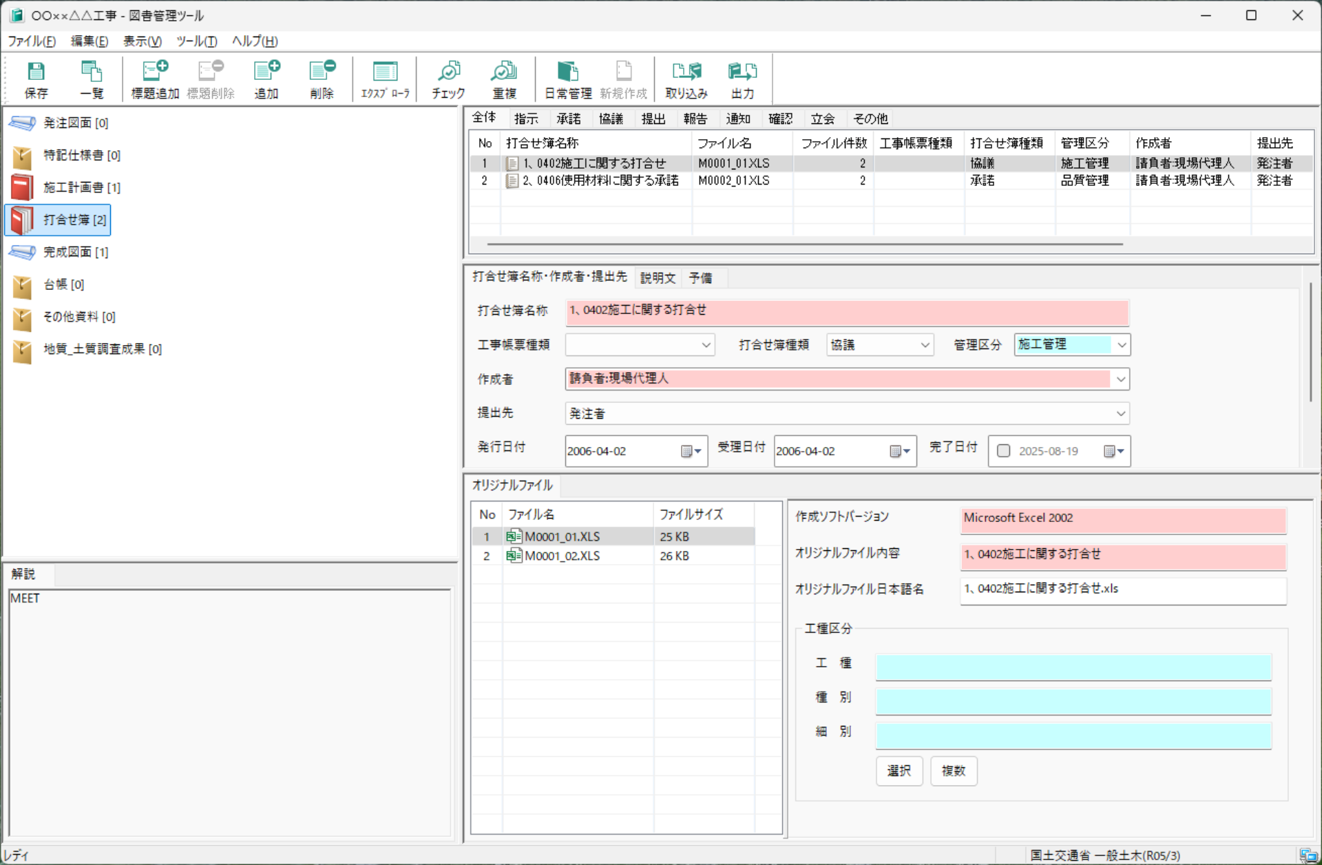
Task: Click the 選択 button under 工種区分
Action: tap(899, 771)
